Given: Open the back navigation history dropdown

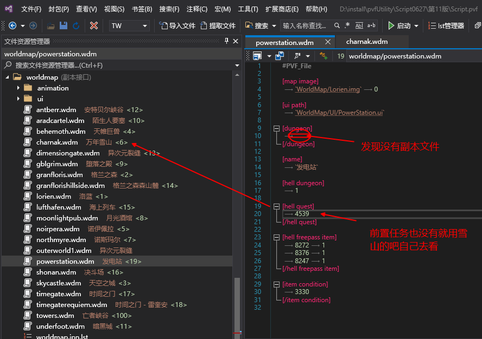Looking at the screenshot, I should [23, 26].
